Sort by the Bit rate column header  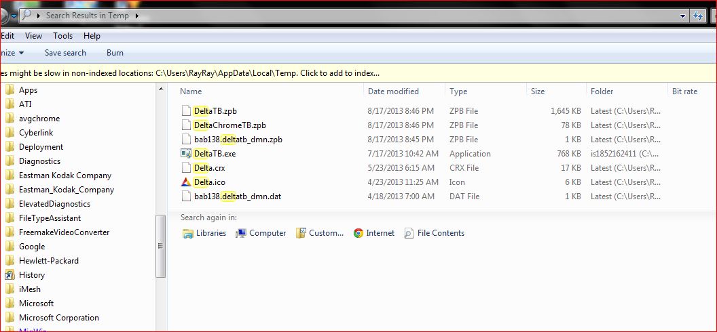tap(684, 91)
